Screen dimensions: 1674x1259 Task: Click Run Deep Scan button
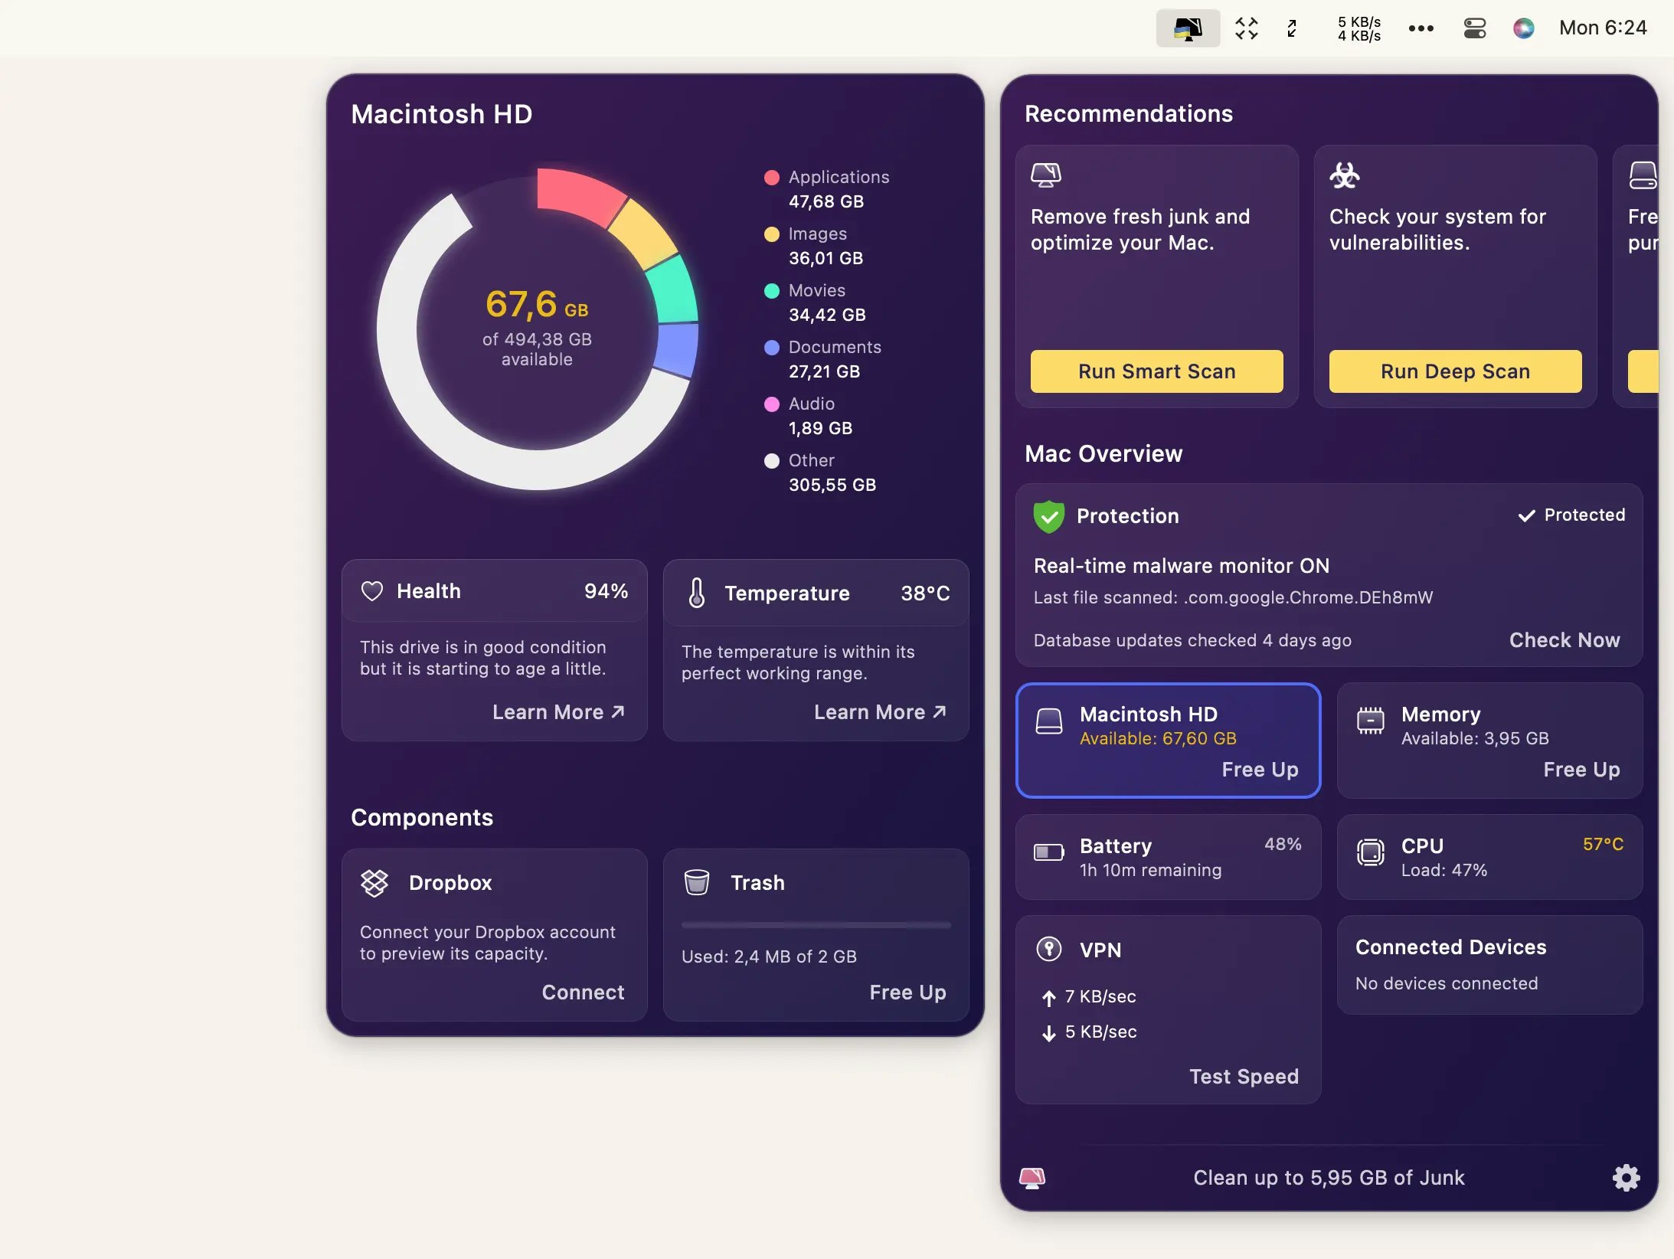click(x=1454, y=371)
